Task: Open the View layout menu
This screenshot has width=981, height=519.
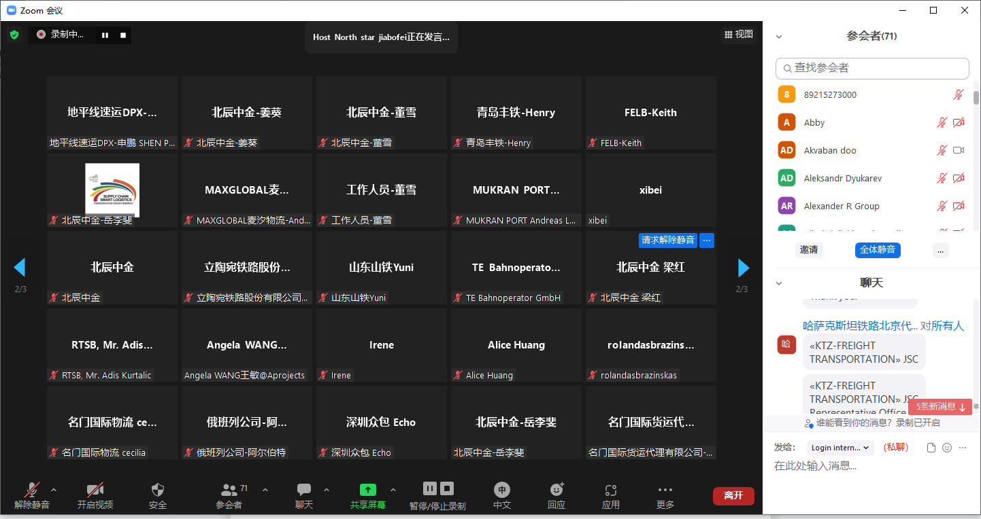Action: [x=739, y=34]
